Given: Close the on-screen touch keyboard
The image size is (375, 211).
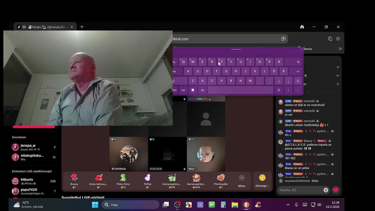Looking at the screenshot, I should [301, 49].
